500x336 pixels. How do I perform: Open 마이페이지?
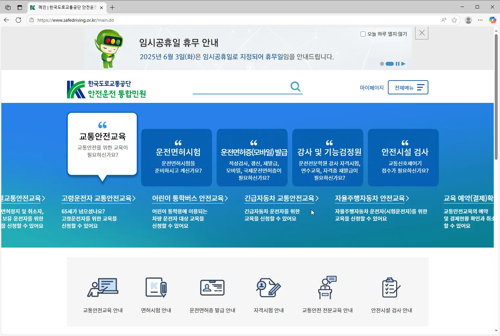click(371, 87)
